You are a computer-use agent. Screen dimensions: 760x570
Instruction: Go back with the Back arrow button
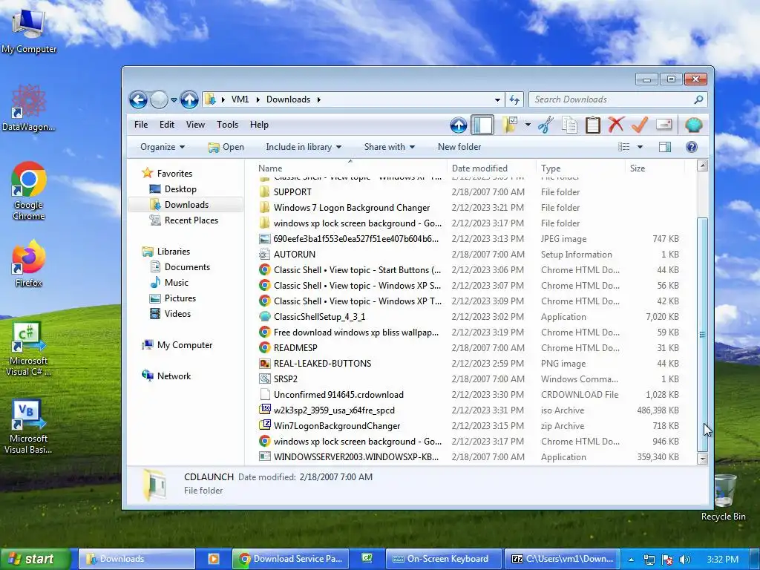(x=138, y=100)
